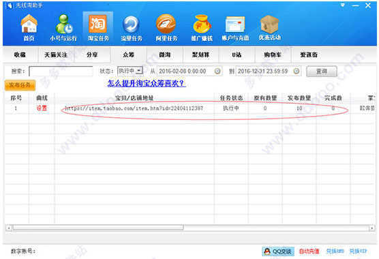Open the 首页 home icon
This screenshot has height=259, width=379.
29,27
